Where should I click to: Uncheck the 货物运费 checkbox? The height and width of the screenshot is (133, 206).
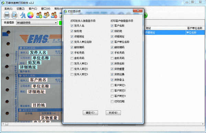112,74
